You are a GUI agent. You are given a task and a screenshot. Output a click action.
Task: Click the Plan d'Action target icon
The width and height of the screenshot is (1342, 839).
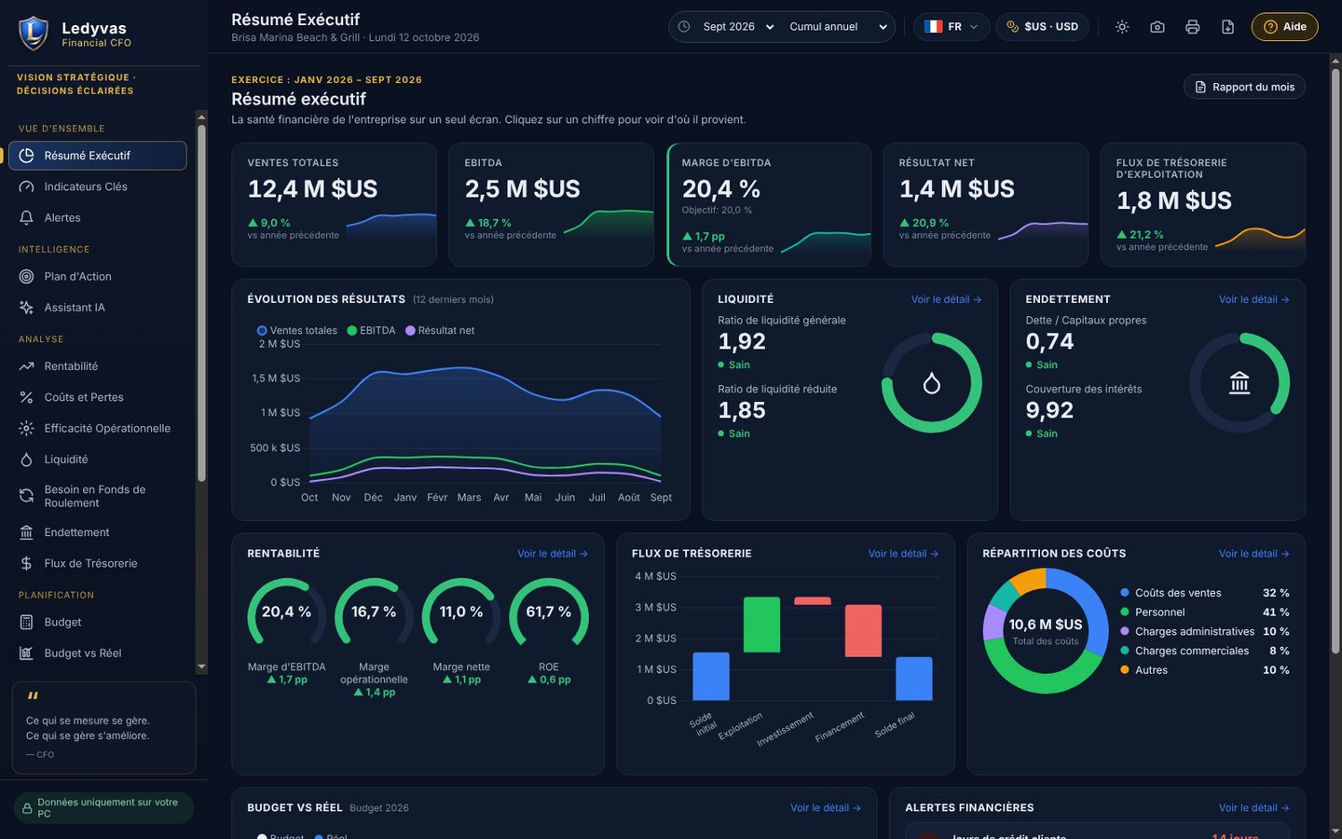(26, 276)
